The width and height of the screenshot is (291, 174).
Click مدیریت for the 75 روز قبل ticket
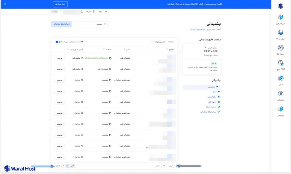[60, 146]
